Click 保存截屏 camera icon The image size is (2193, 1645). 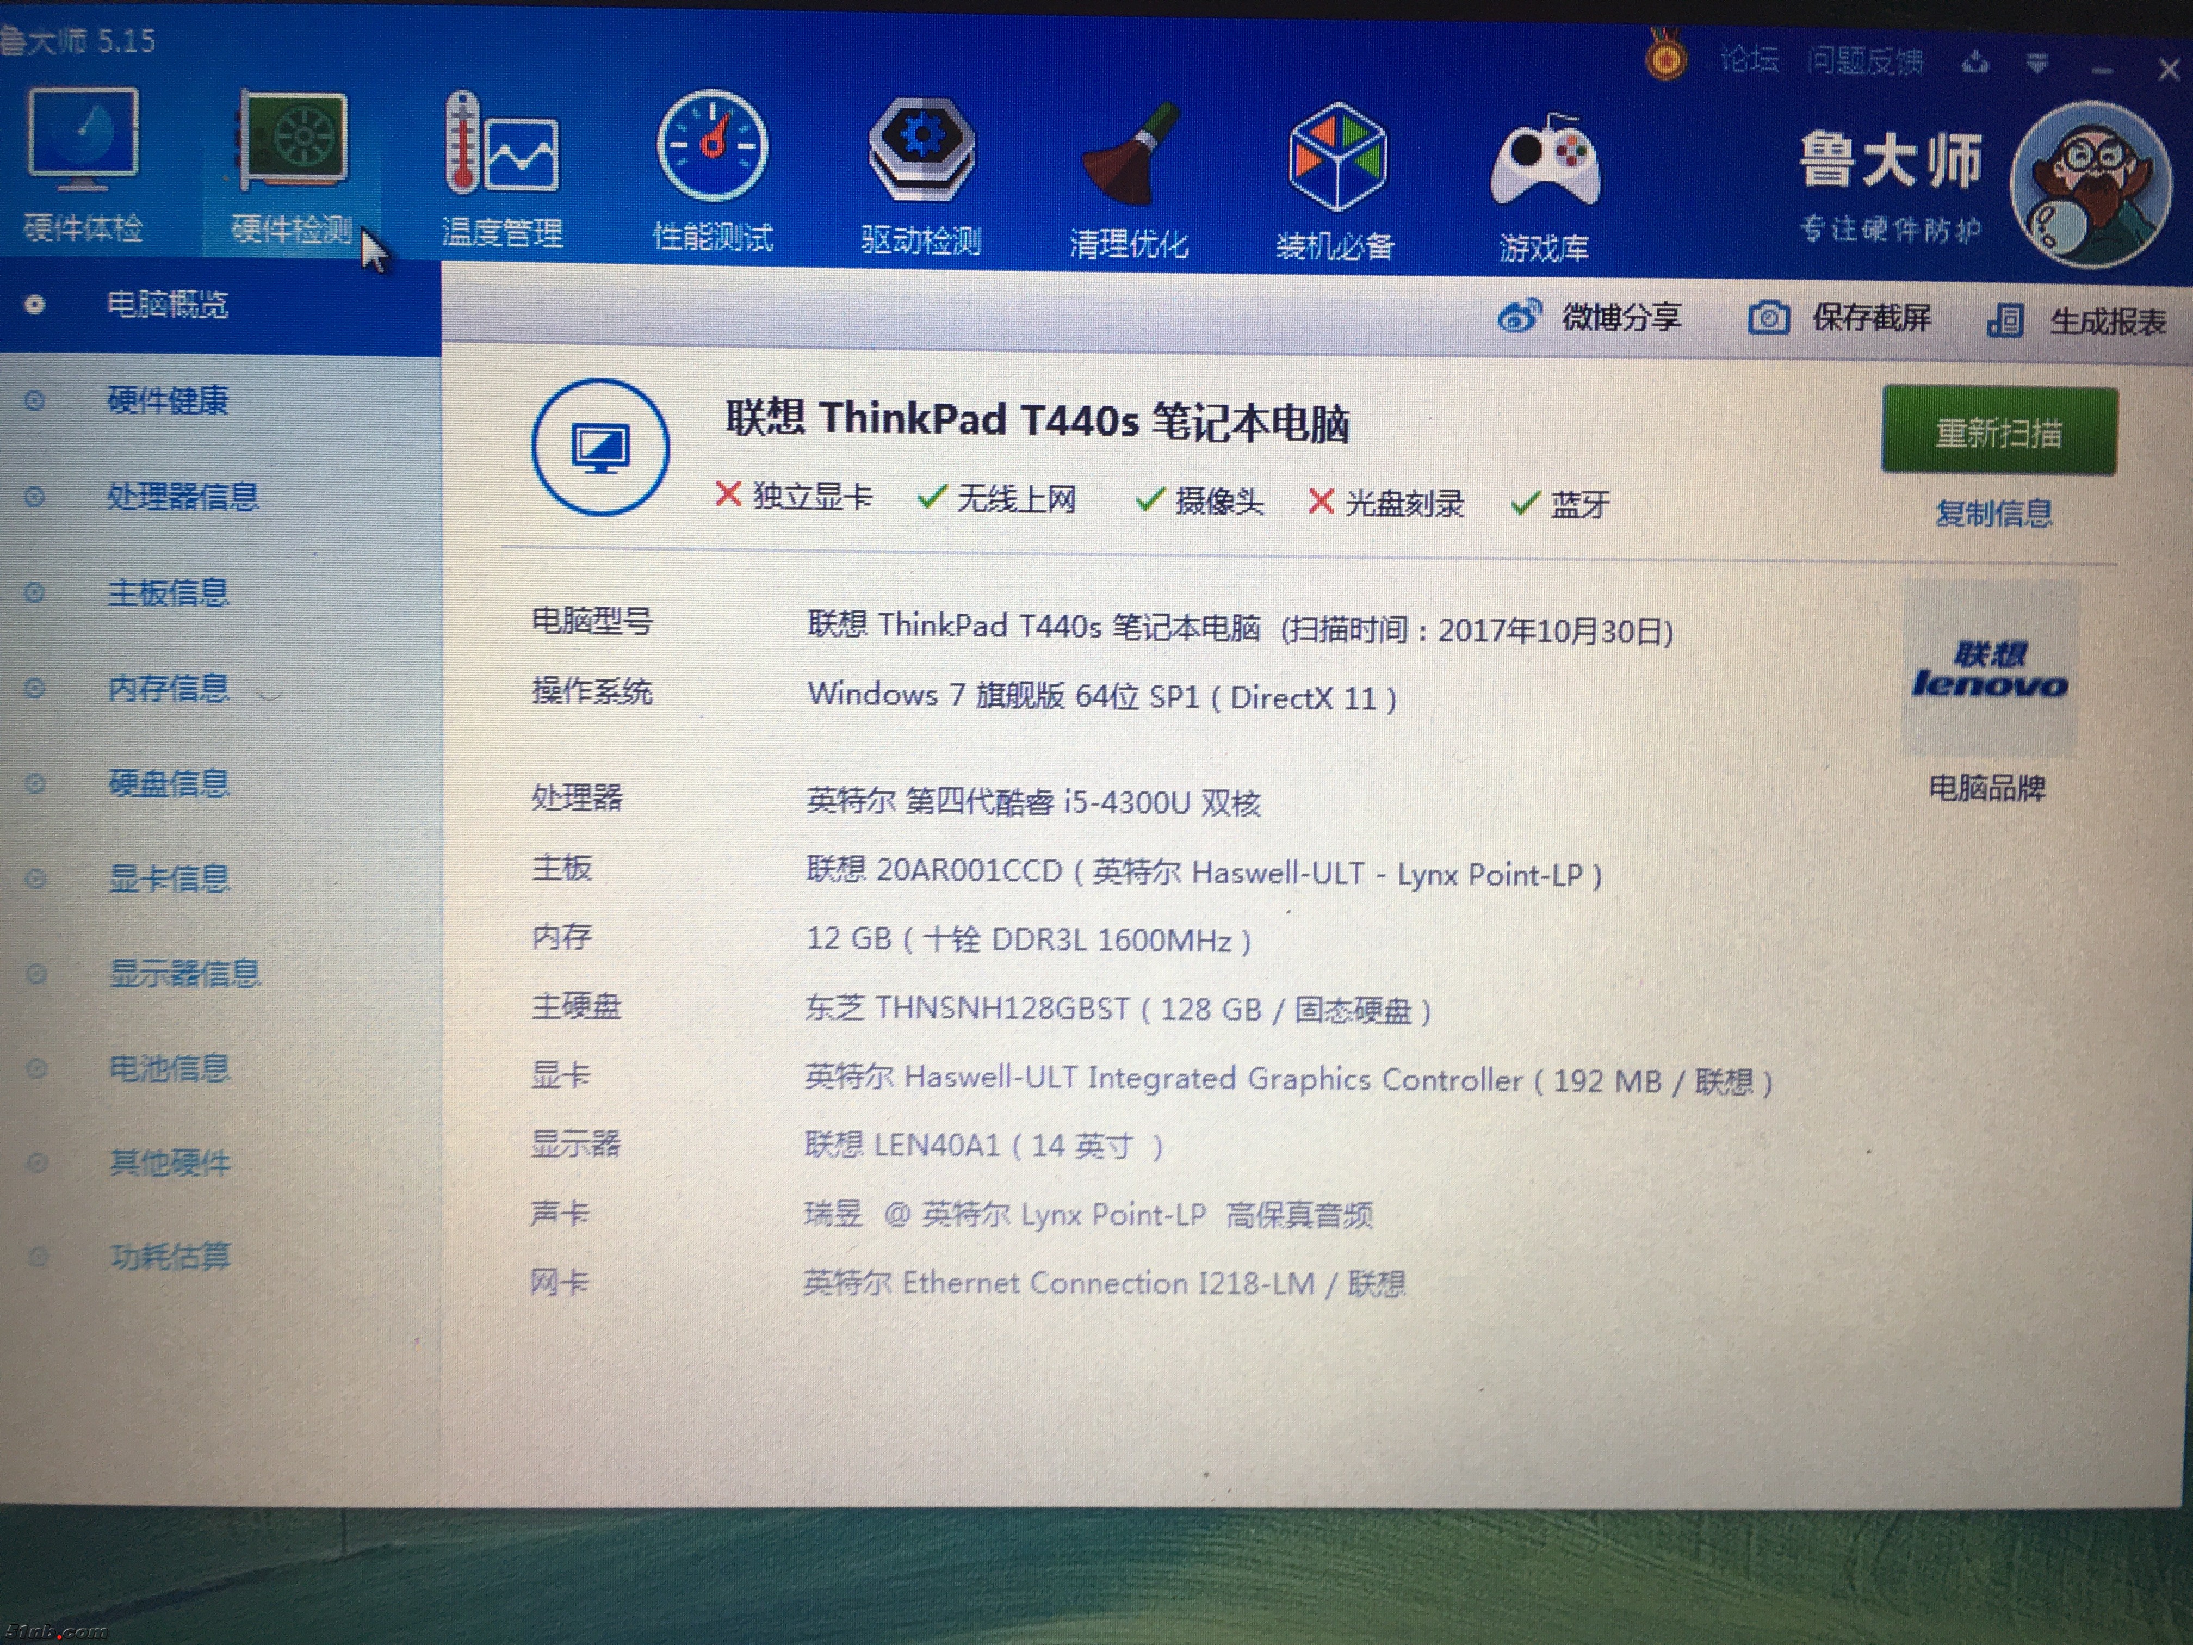(x=1768, y=318)
